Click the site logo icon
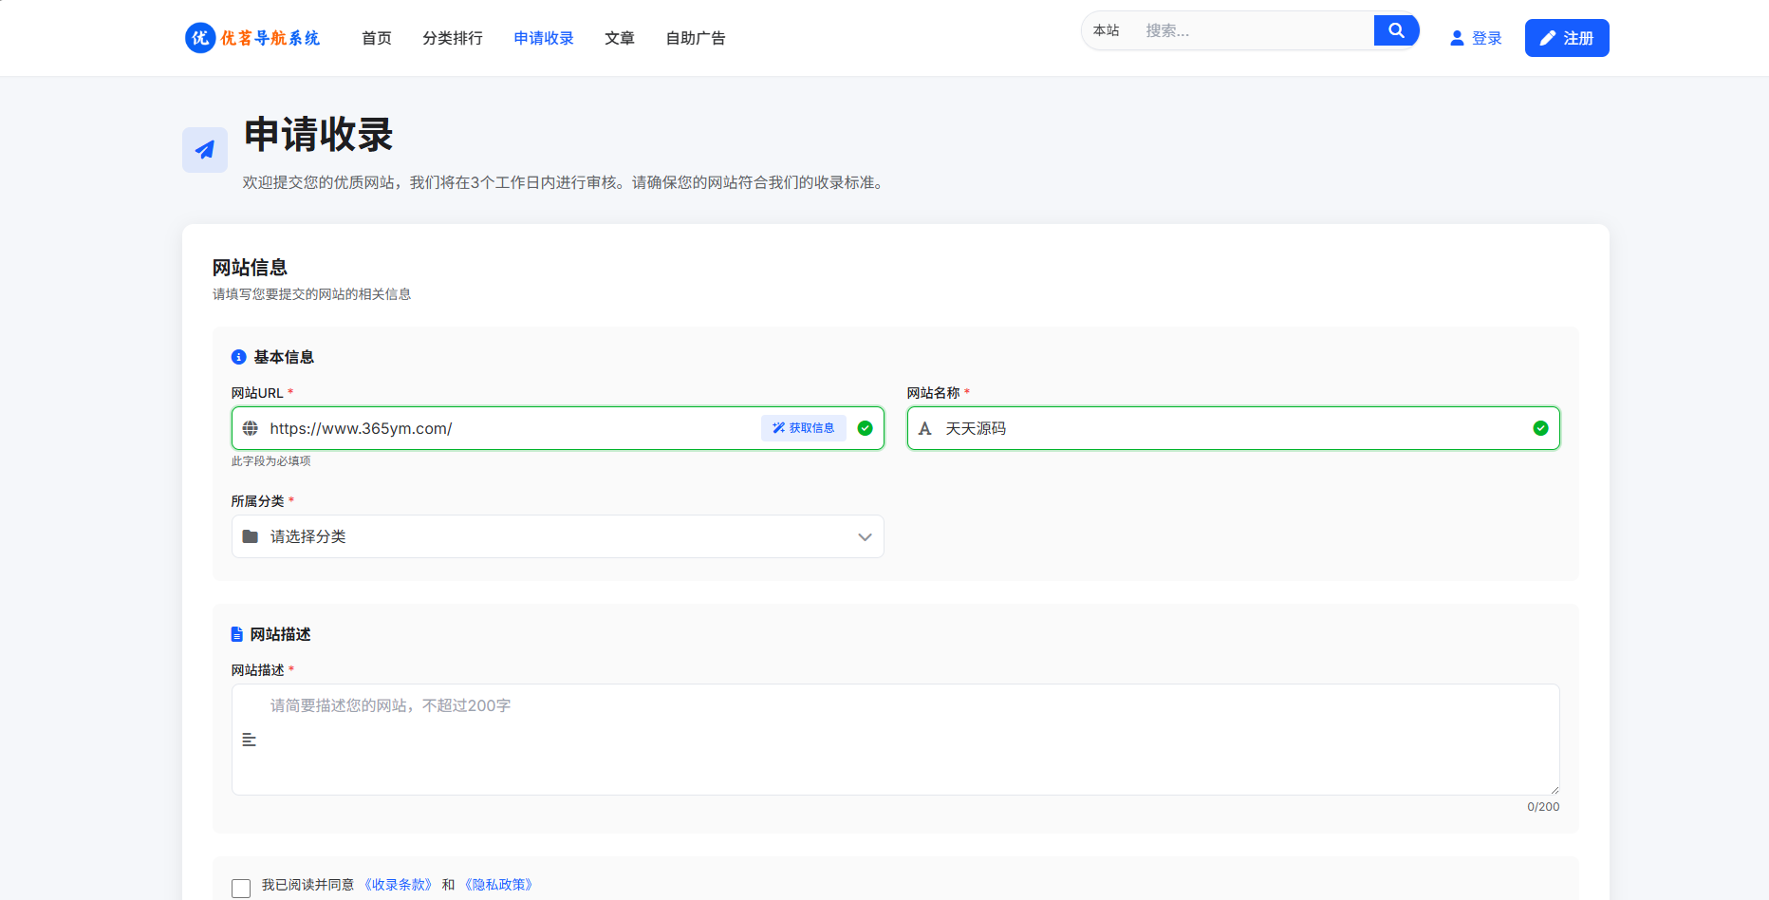The width and height of the screenshot is (1769, 900). (x=200, y=38)
